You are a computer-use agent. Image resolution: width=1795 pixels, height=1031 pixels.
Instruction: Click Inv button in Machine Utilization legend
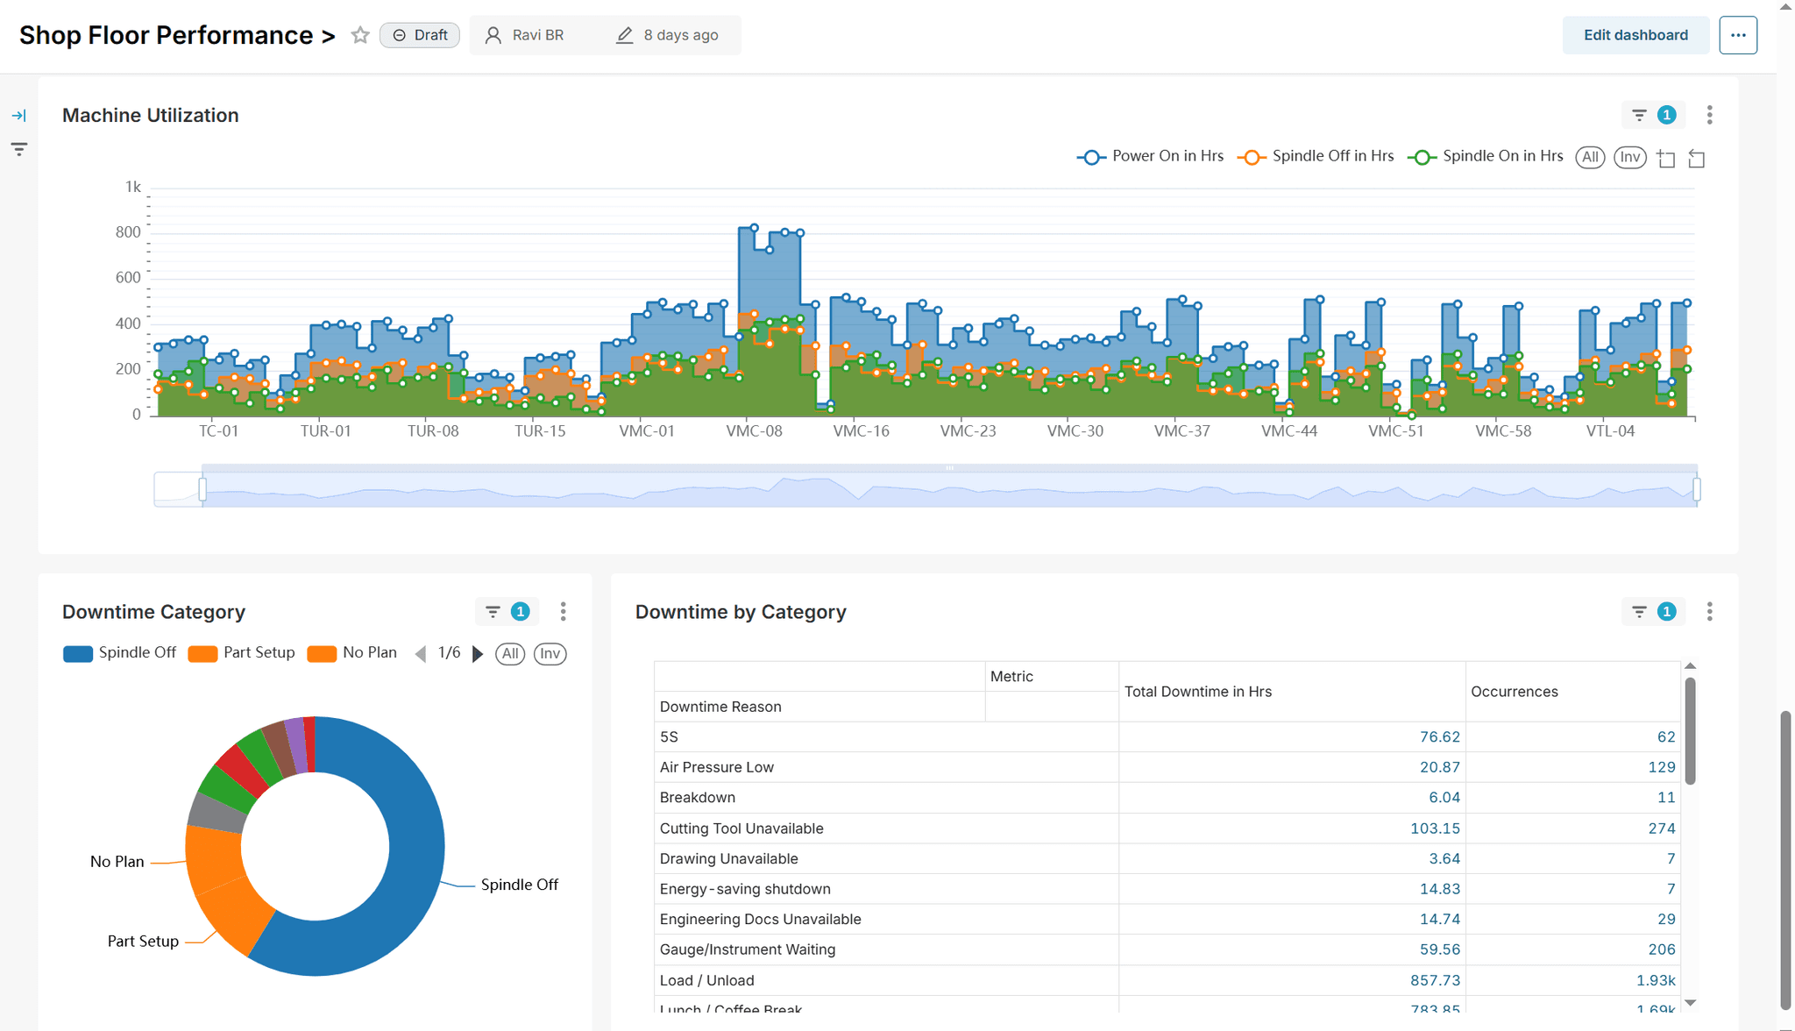[1629, 157]
